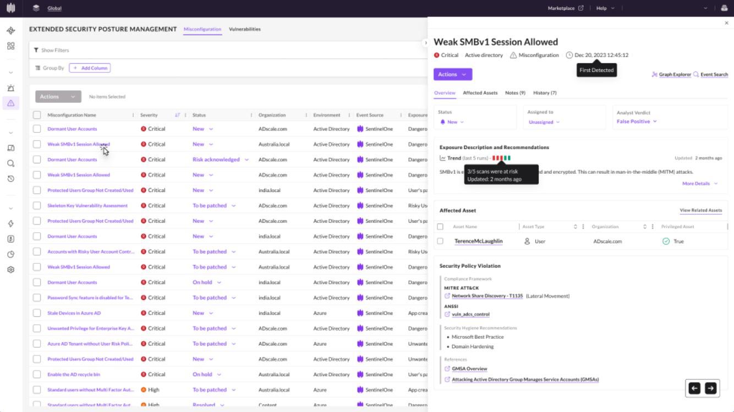
Task: Open the Event Search link
Action: tap(710, 74)
